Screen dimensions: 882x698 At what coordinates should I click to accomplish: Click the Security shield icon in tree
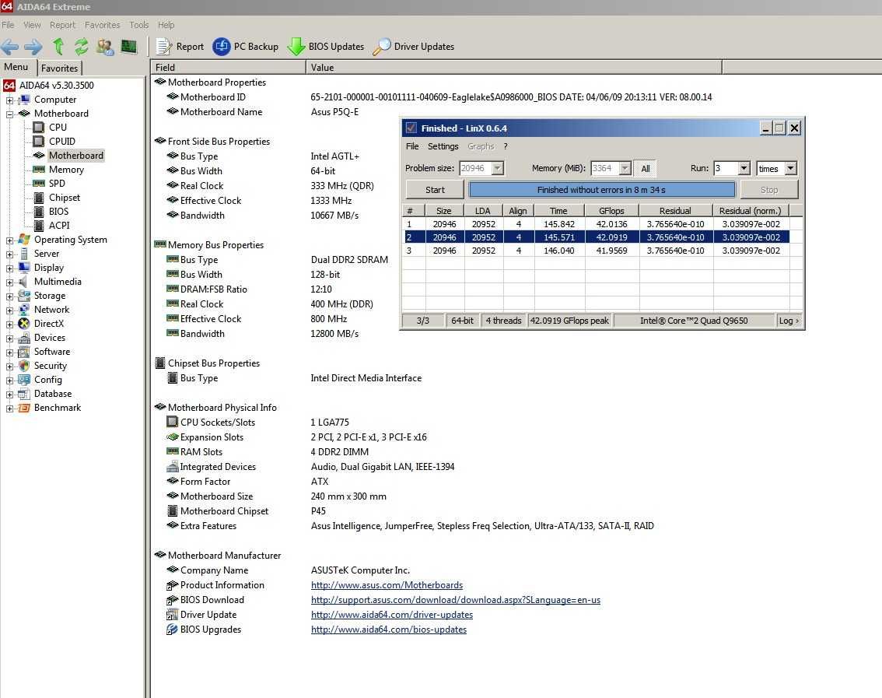tap(23, 366)
